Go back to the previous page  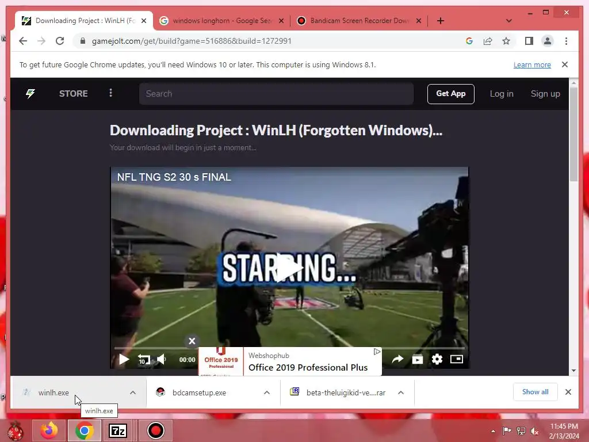pyautogui.click(x=23, y=41)
